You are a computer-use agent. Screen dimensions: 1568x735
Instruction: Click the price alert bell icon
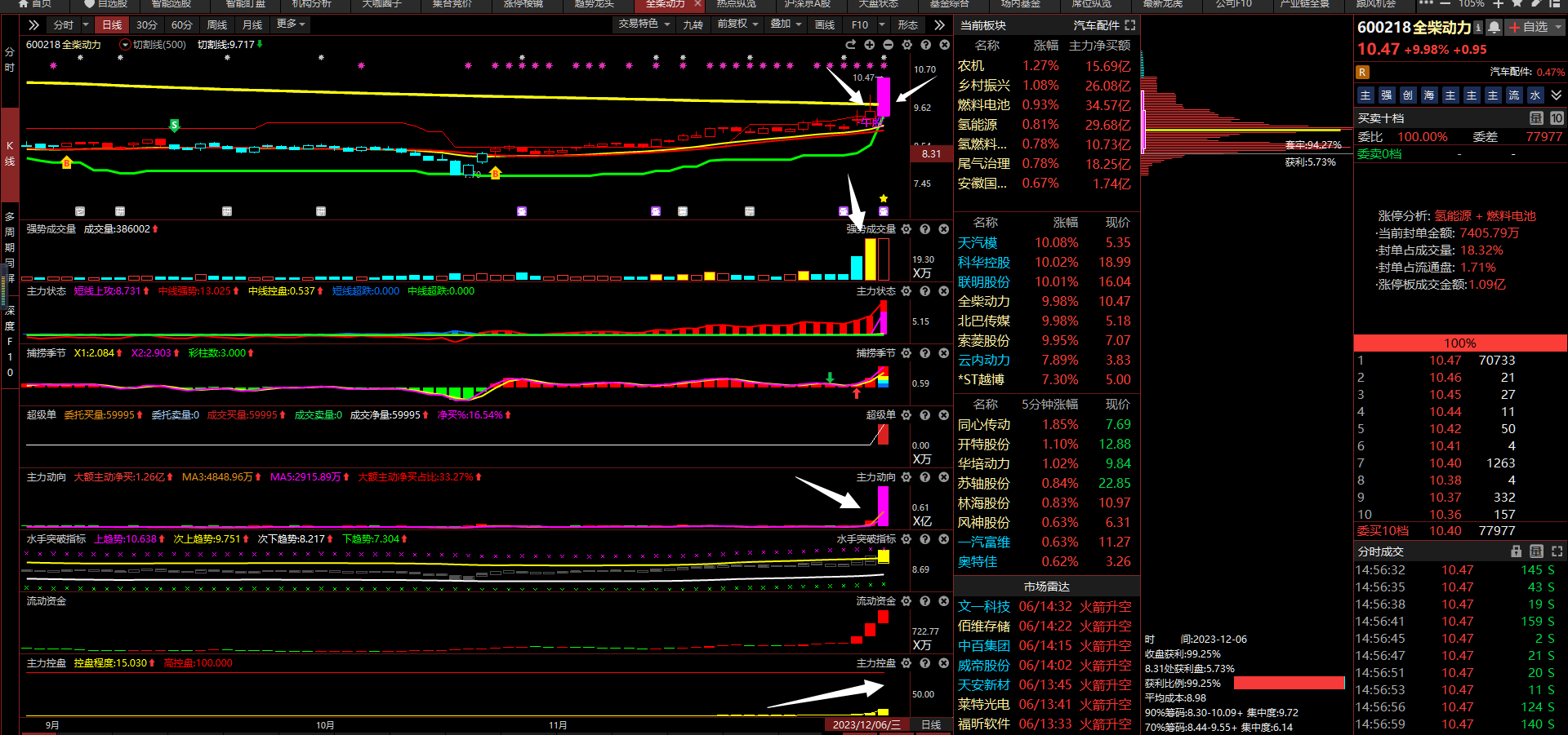[x=1494, y=27]
